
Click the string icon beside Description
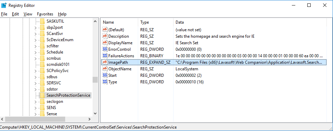tap(105, 36)
